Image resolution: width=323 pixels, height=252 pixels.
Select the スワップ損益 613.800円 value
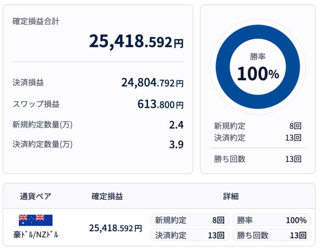pos(160,104)
